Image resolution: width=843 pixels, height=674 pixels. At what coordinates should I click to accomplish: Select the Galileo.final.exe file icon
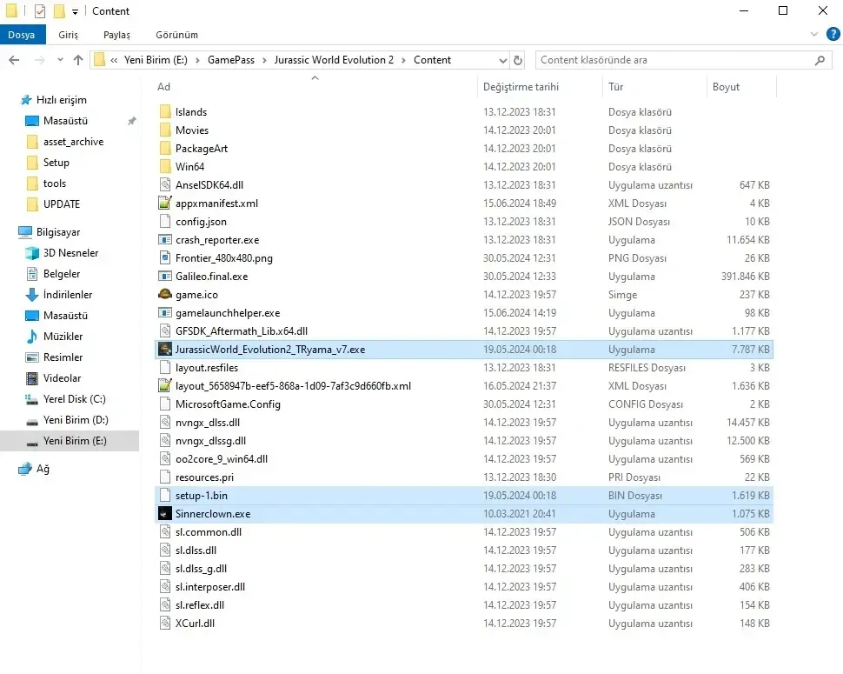165,277
